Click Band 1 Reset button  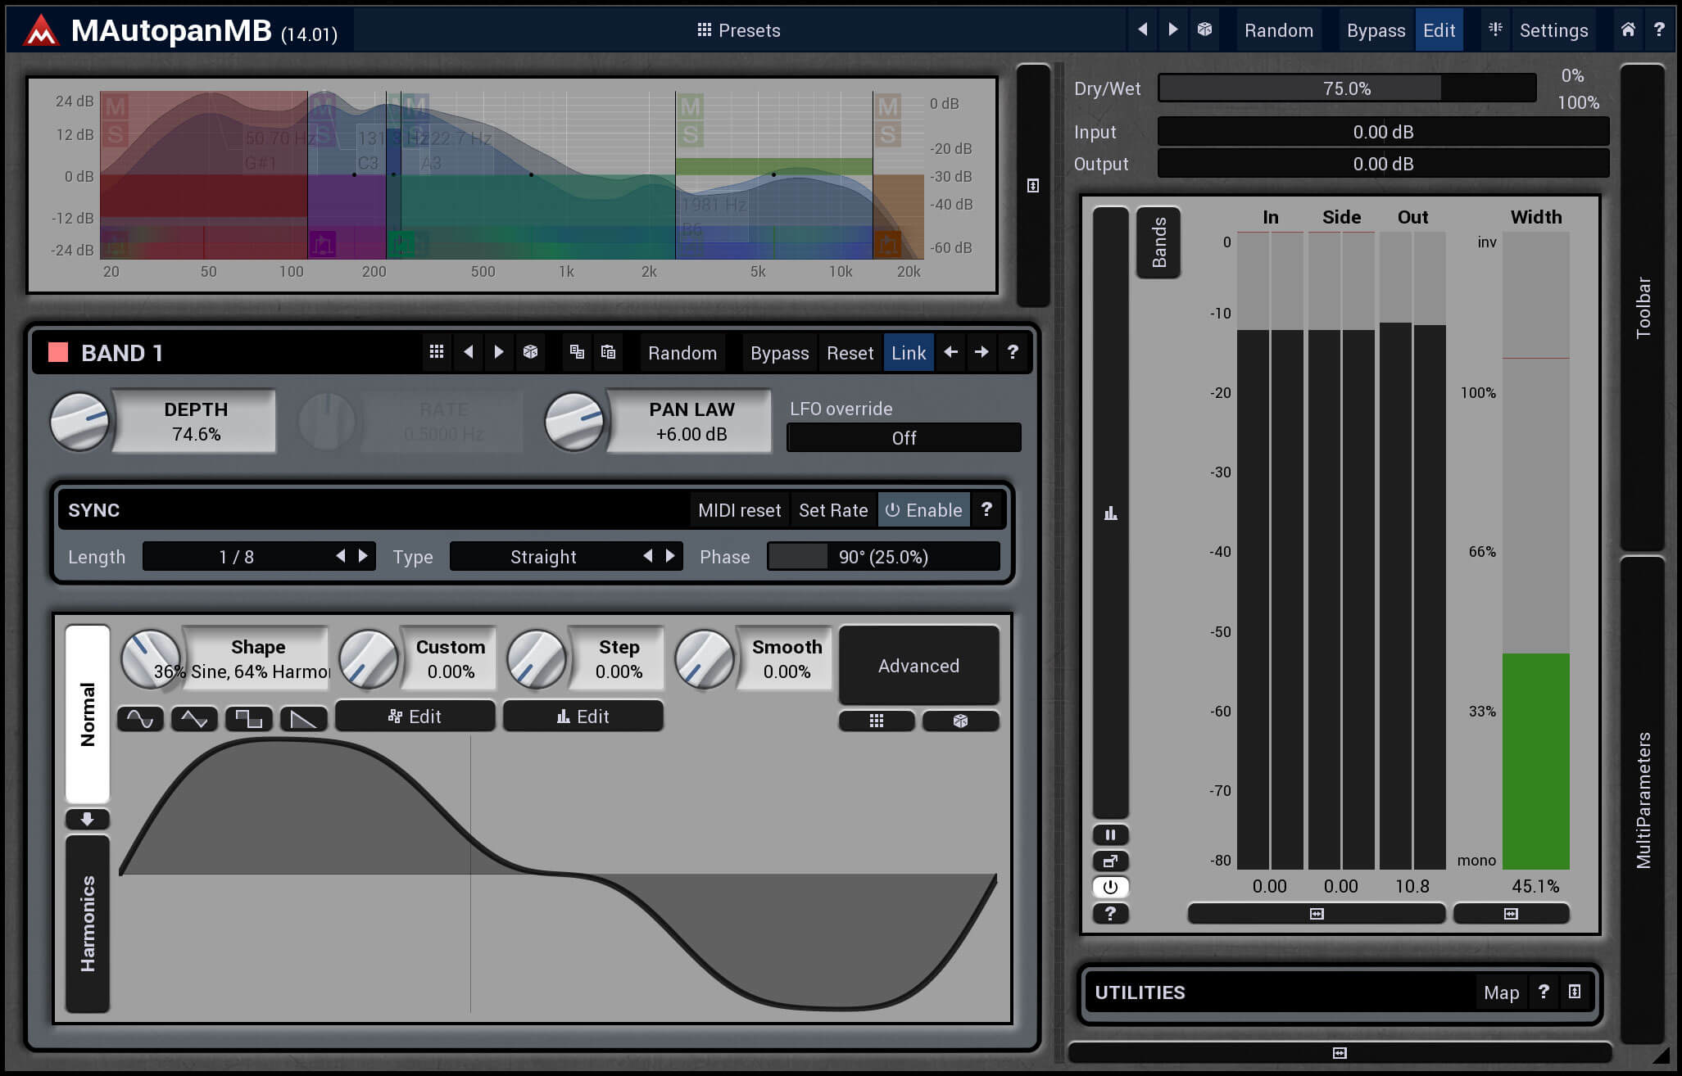point(850,353)
